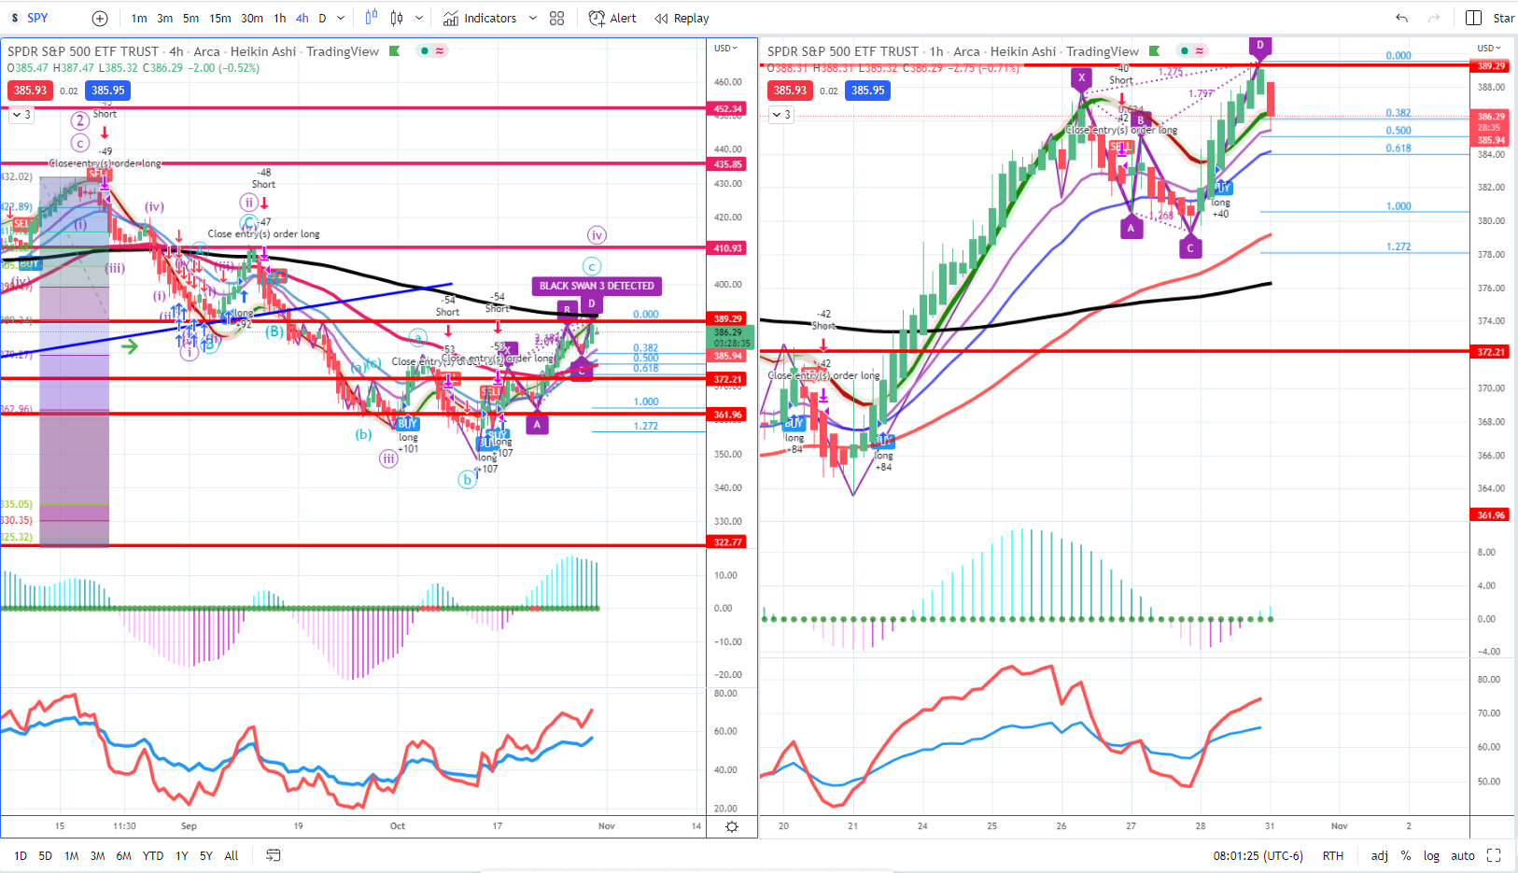The image size is (1518, 873).
Task: Toggle percent scale
Action: [1406, 855]
